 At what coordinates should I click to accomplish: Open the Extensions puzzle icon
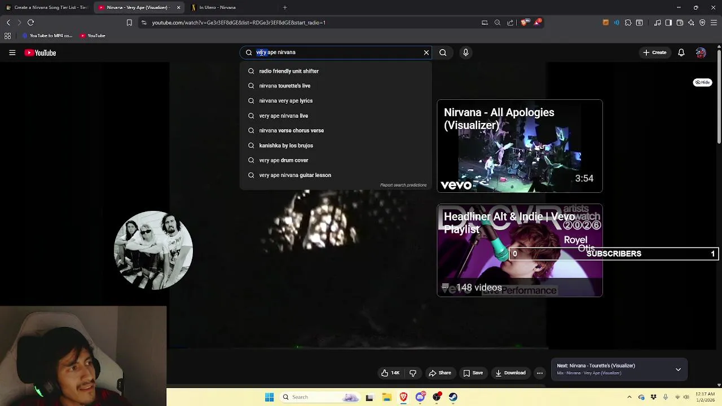(628, 23)
